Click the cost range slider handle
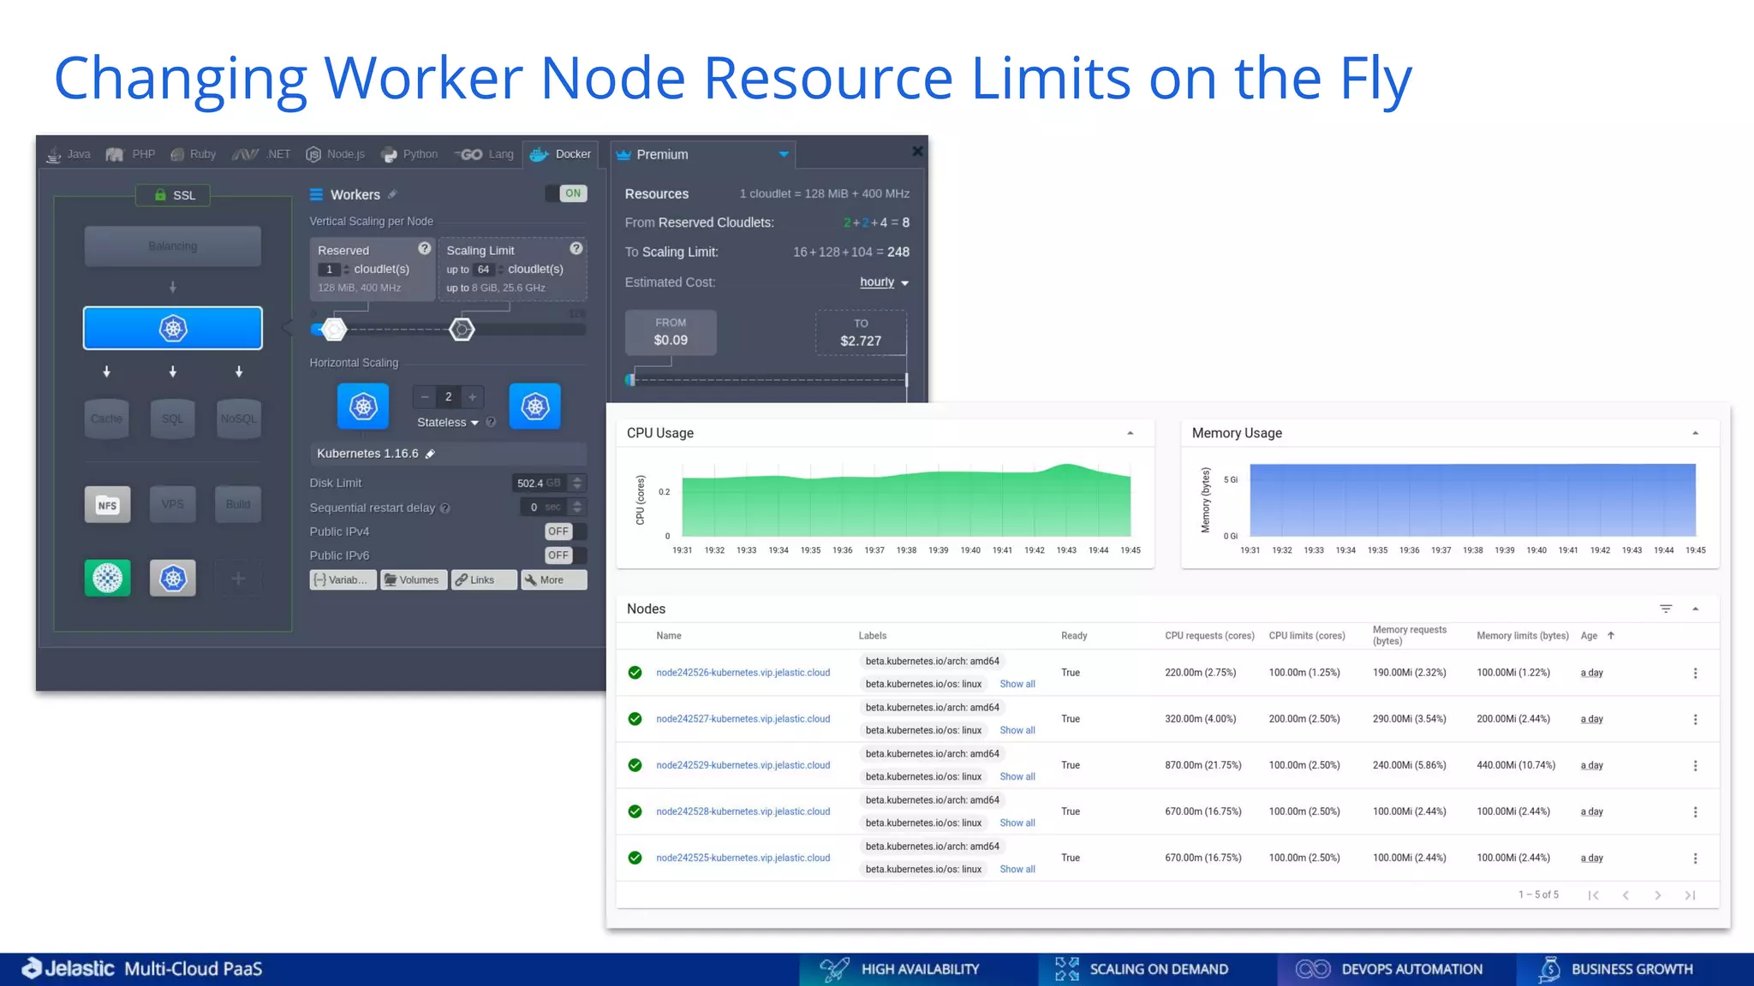This screenshot has width=1754, height=986. pyautogui.click(x=630, y=379)
